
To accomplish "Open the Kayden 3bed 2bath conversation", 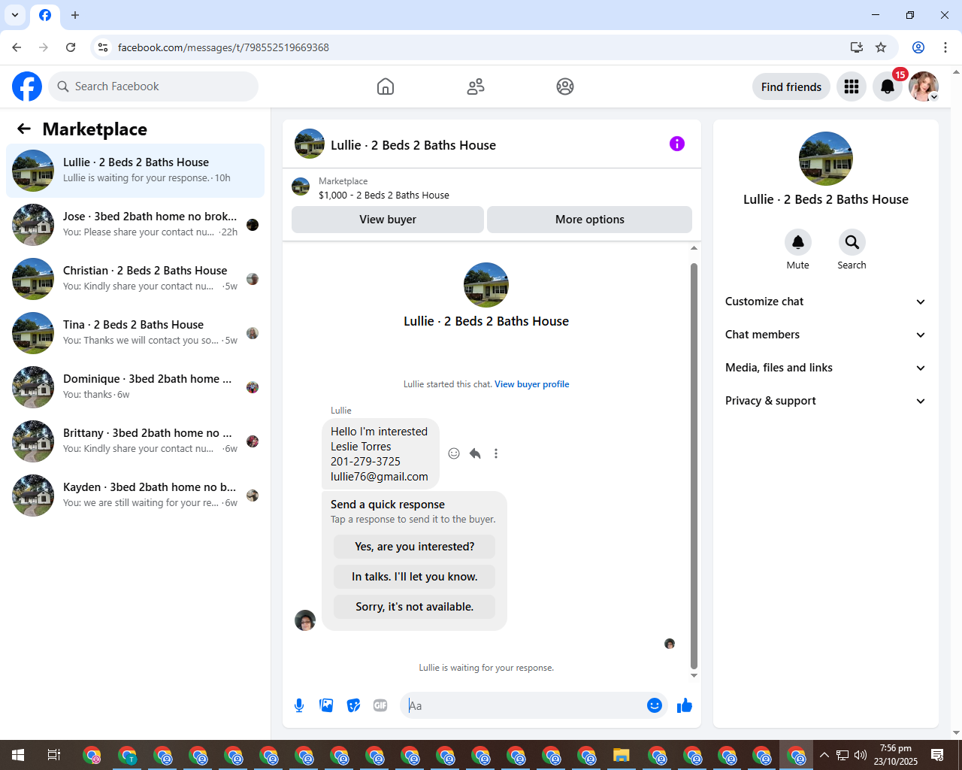I will click(135, 496).
